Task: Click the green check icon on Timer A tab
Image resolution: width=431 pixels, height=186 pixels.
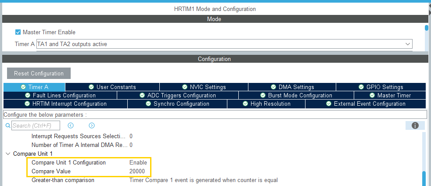Action: [x=23, y=87]
